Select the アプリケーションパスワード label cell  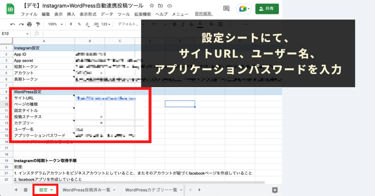44,135
